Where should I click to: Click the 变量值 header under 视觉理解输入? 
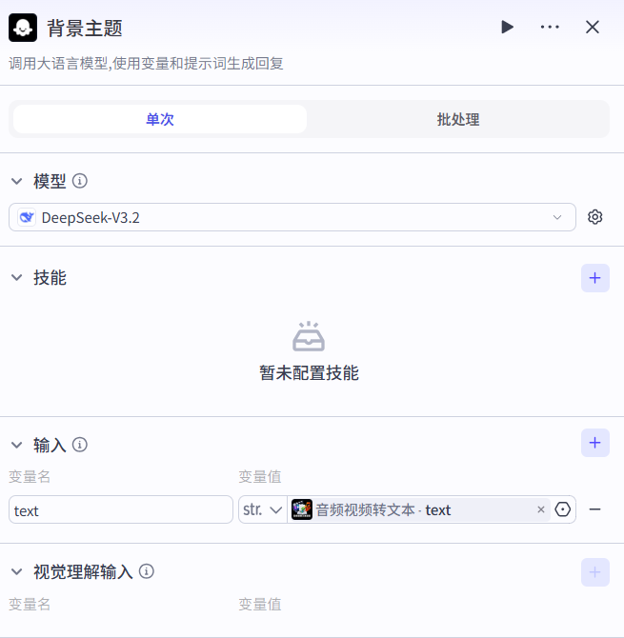pyautogui.click(x=260, y=605)
